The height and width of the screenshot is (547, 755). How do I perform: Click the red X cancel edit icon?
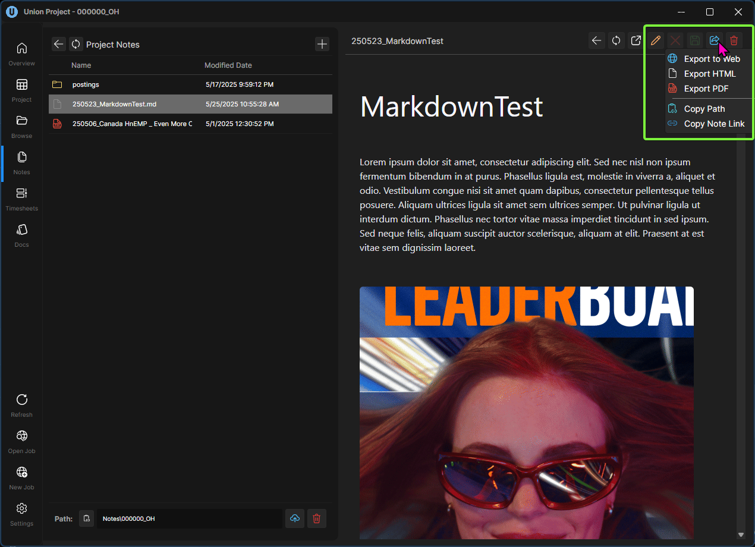tap(675, 40)
